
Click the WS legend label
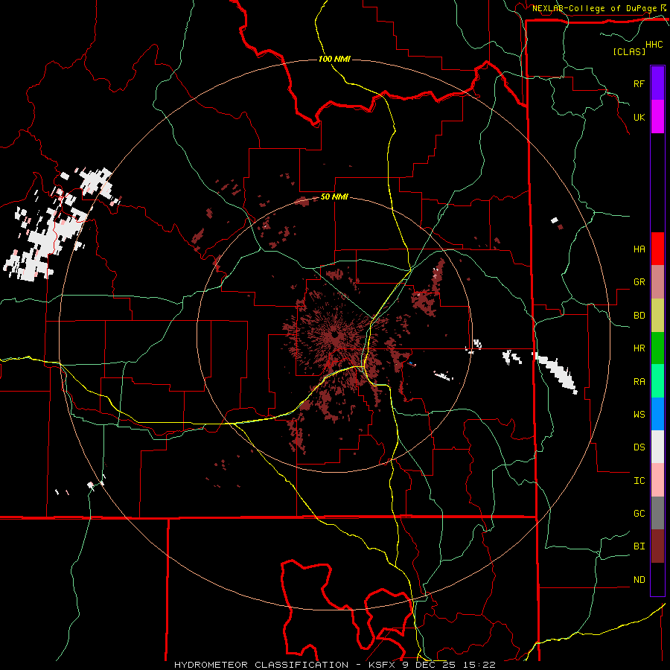pos(639,415)
